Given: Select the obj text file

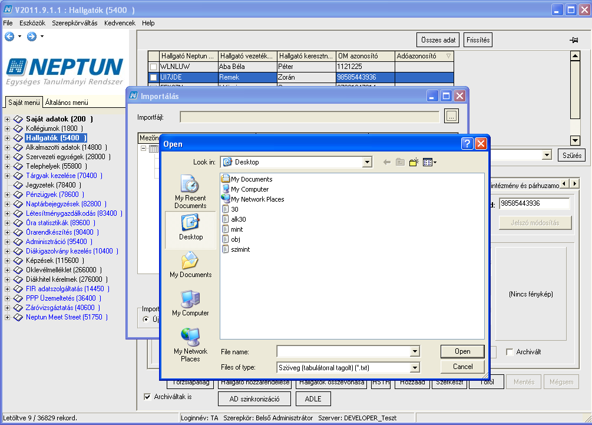Looking at the screenshot, I should [x=231, y=239].
